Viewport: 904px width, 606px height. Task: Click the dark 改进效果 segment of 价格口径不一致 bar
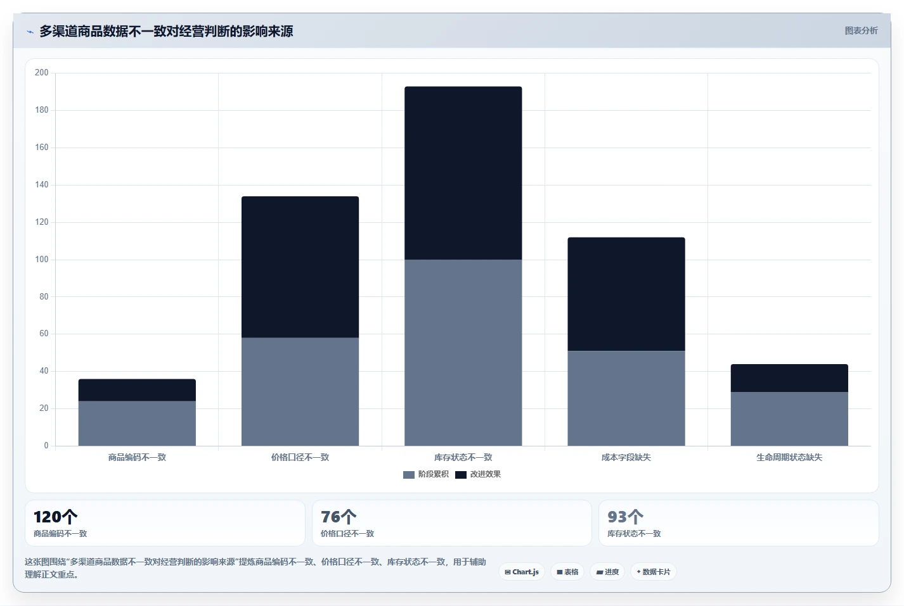[300, 267]
